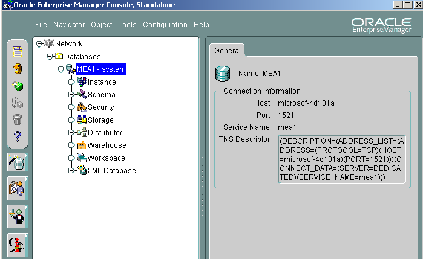Open the bottom sidebar drawer with the red figure

[x=18, y=245]
